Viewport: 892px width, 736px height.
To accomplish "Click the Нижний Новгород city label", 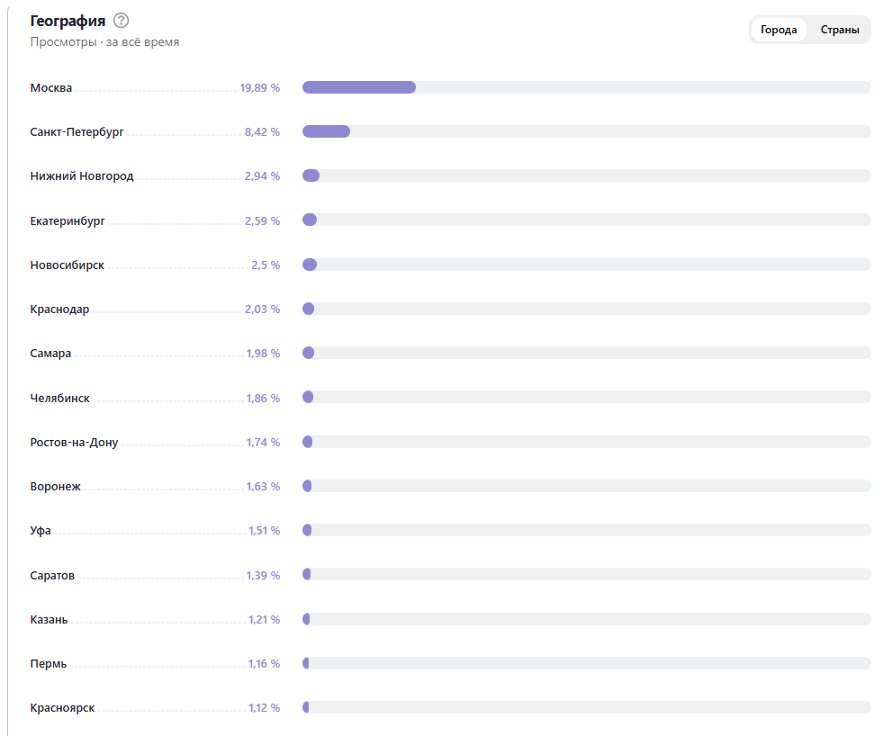I will 82,176.
